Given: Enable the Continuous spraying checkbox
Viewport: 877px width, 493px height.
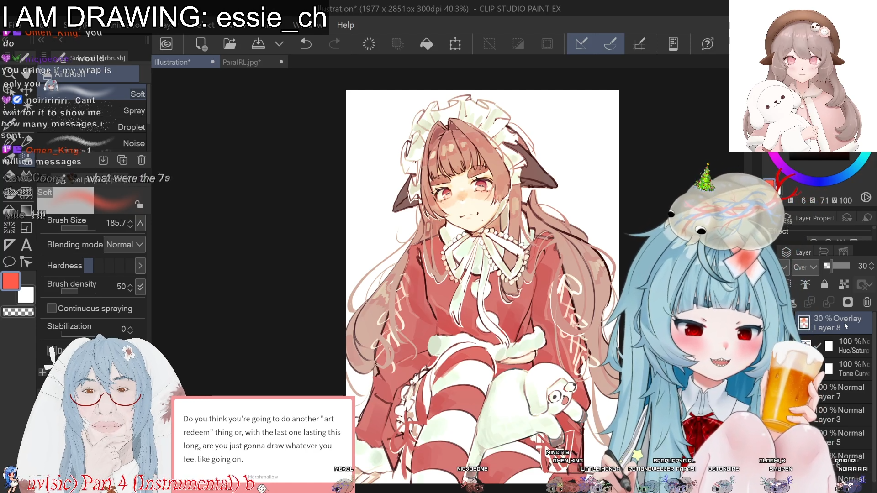Looking at the screenshot, I should (x=52, y=309).
